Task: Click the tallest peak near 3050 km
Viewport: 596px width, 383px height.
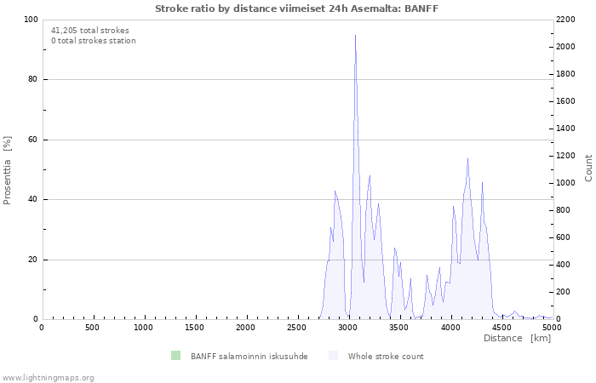Action: 355,36
